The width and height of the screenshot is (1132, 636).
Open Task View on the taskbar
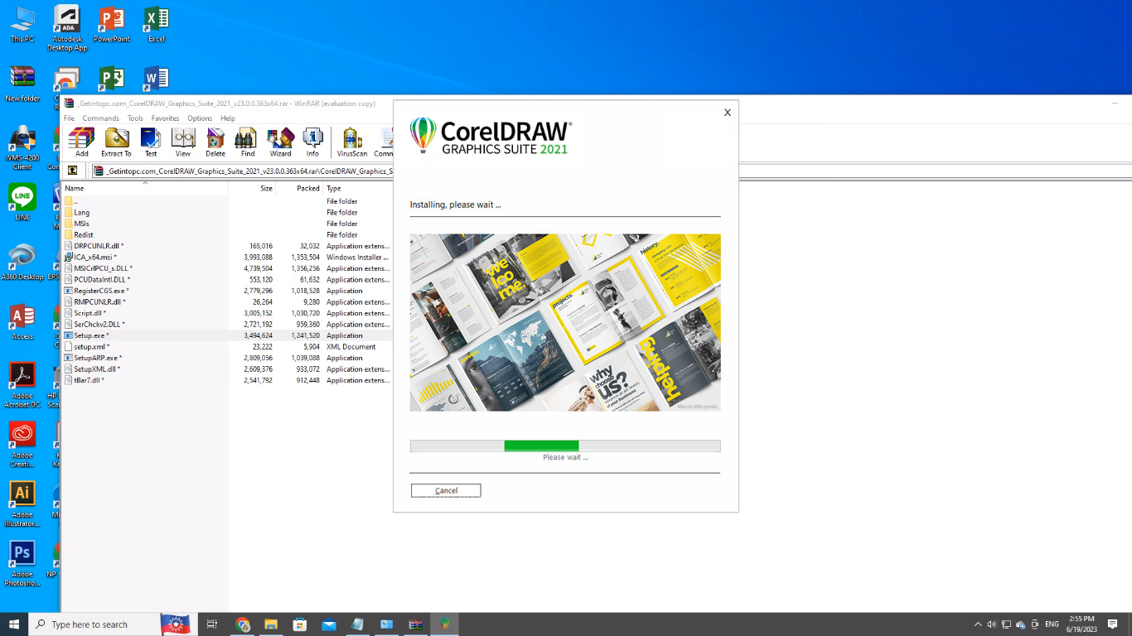pyautogui.click(x=212, y=624)
